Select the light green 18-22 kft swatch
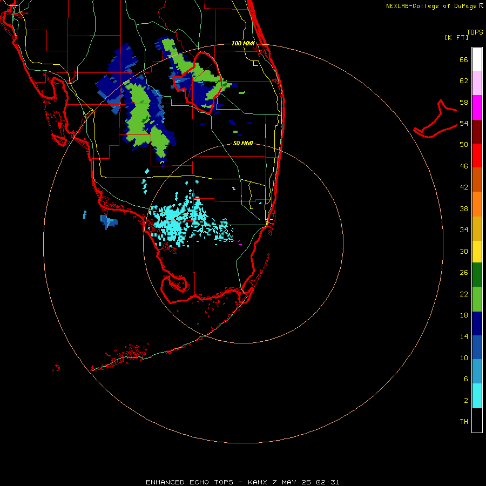The height and width of the screenshot is (486, 486). 477,299
